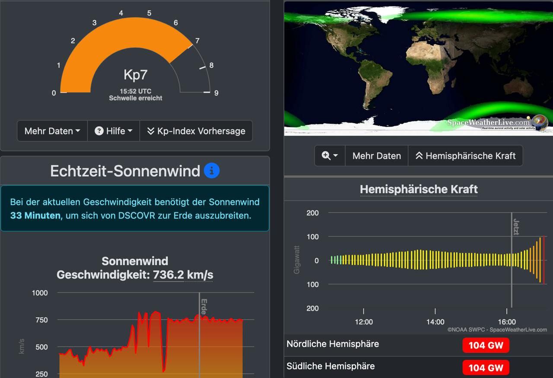The image size is (553, 378).
Task: Open the Mehr Daten dropdown under the Kp gauge
Action: coord(52,131)
